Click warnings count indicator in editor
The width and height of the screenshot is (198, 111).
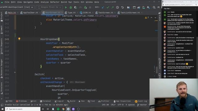[x=147, y=18]
